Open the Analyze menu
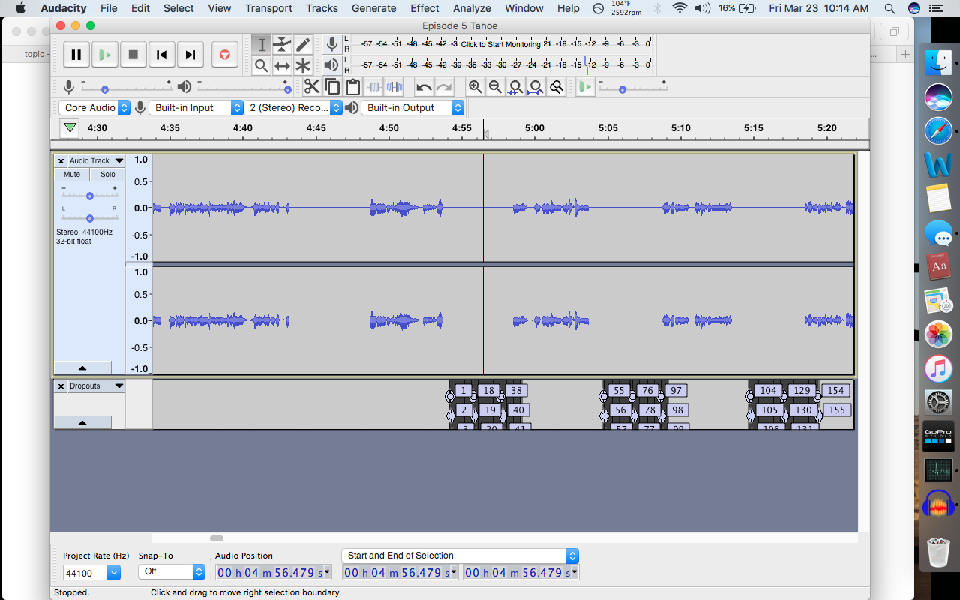The width and height of the screenshot is (960, 600). point(471,8)
